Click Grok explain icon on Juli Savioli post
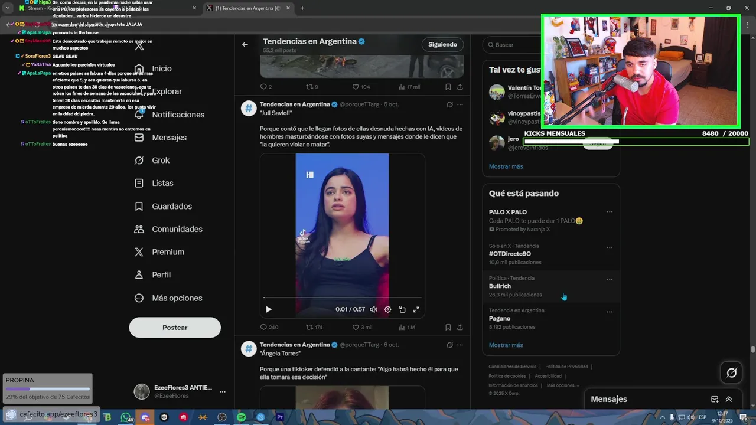Viewport: 756px width, 425px height. click(449, 104)
